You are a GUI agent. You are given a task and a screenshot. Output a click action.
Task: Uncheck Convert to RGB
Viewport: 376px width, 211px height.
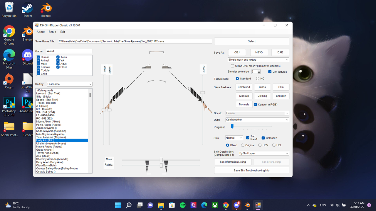coord(255,104)
